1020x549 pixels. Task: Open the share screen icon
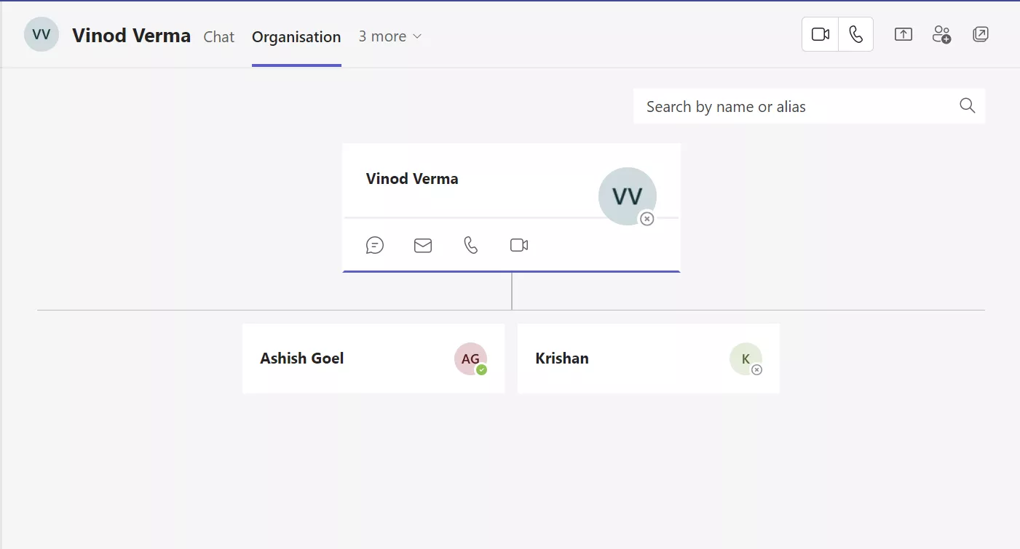(904, 34)
